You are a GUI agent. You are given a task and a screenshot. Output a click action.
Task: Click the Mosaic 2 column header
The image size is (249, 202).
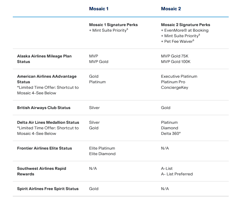pyautogui.click(x=171, y=9)
